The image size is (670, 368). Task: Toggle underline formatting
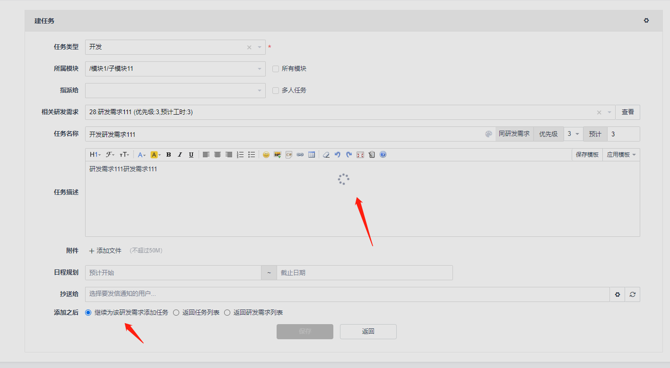pos(191,155)
